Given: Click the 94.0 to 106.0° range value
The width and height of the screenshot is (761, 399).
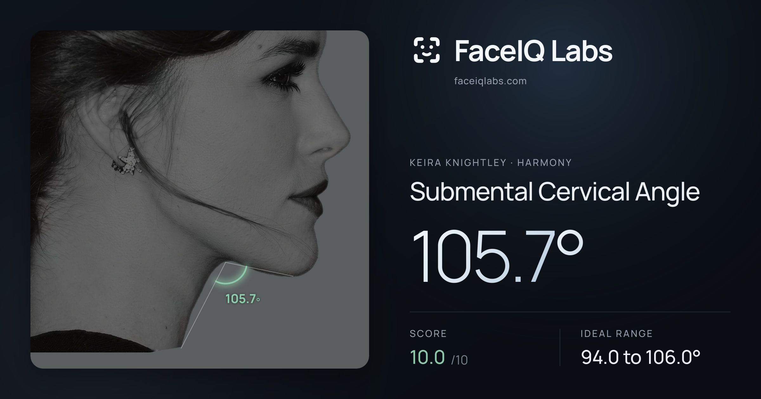Looking at the screenshot, I should pyautogui.click(x=641, y=357).
